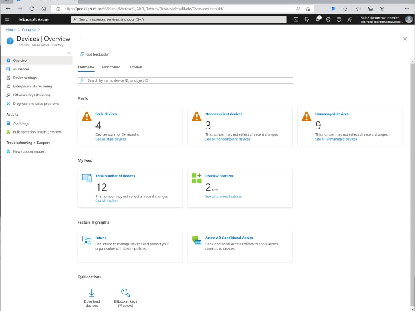This screenshot has width=415, height=311.
Task: Click the Azure AD Conditional Access shield icon
Action: click(x=196, y=240)
